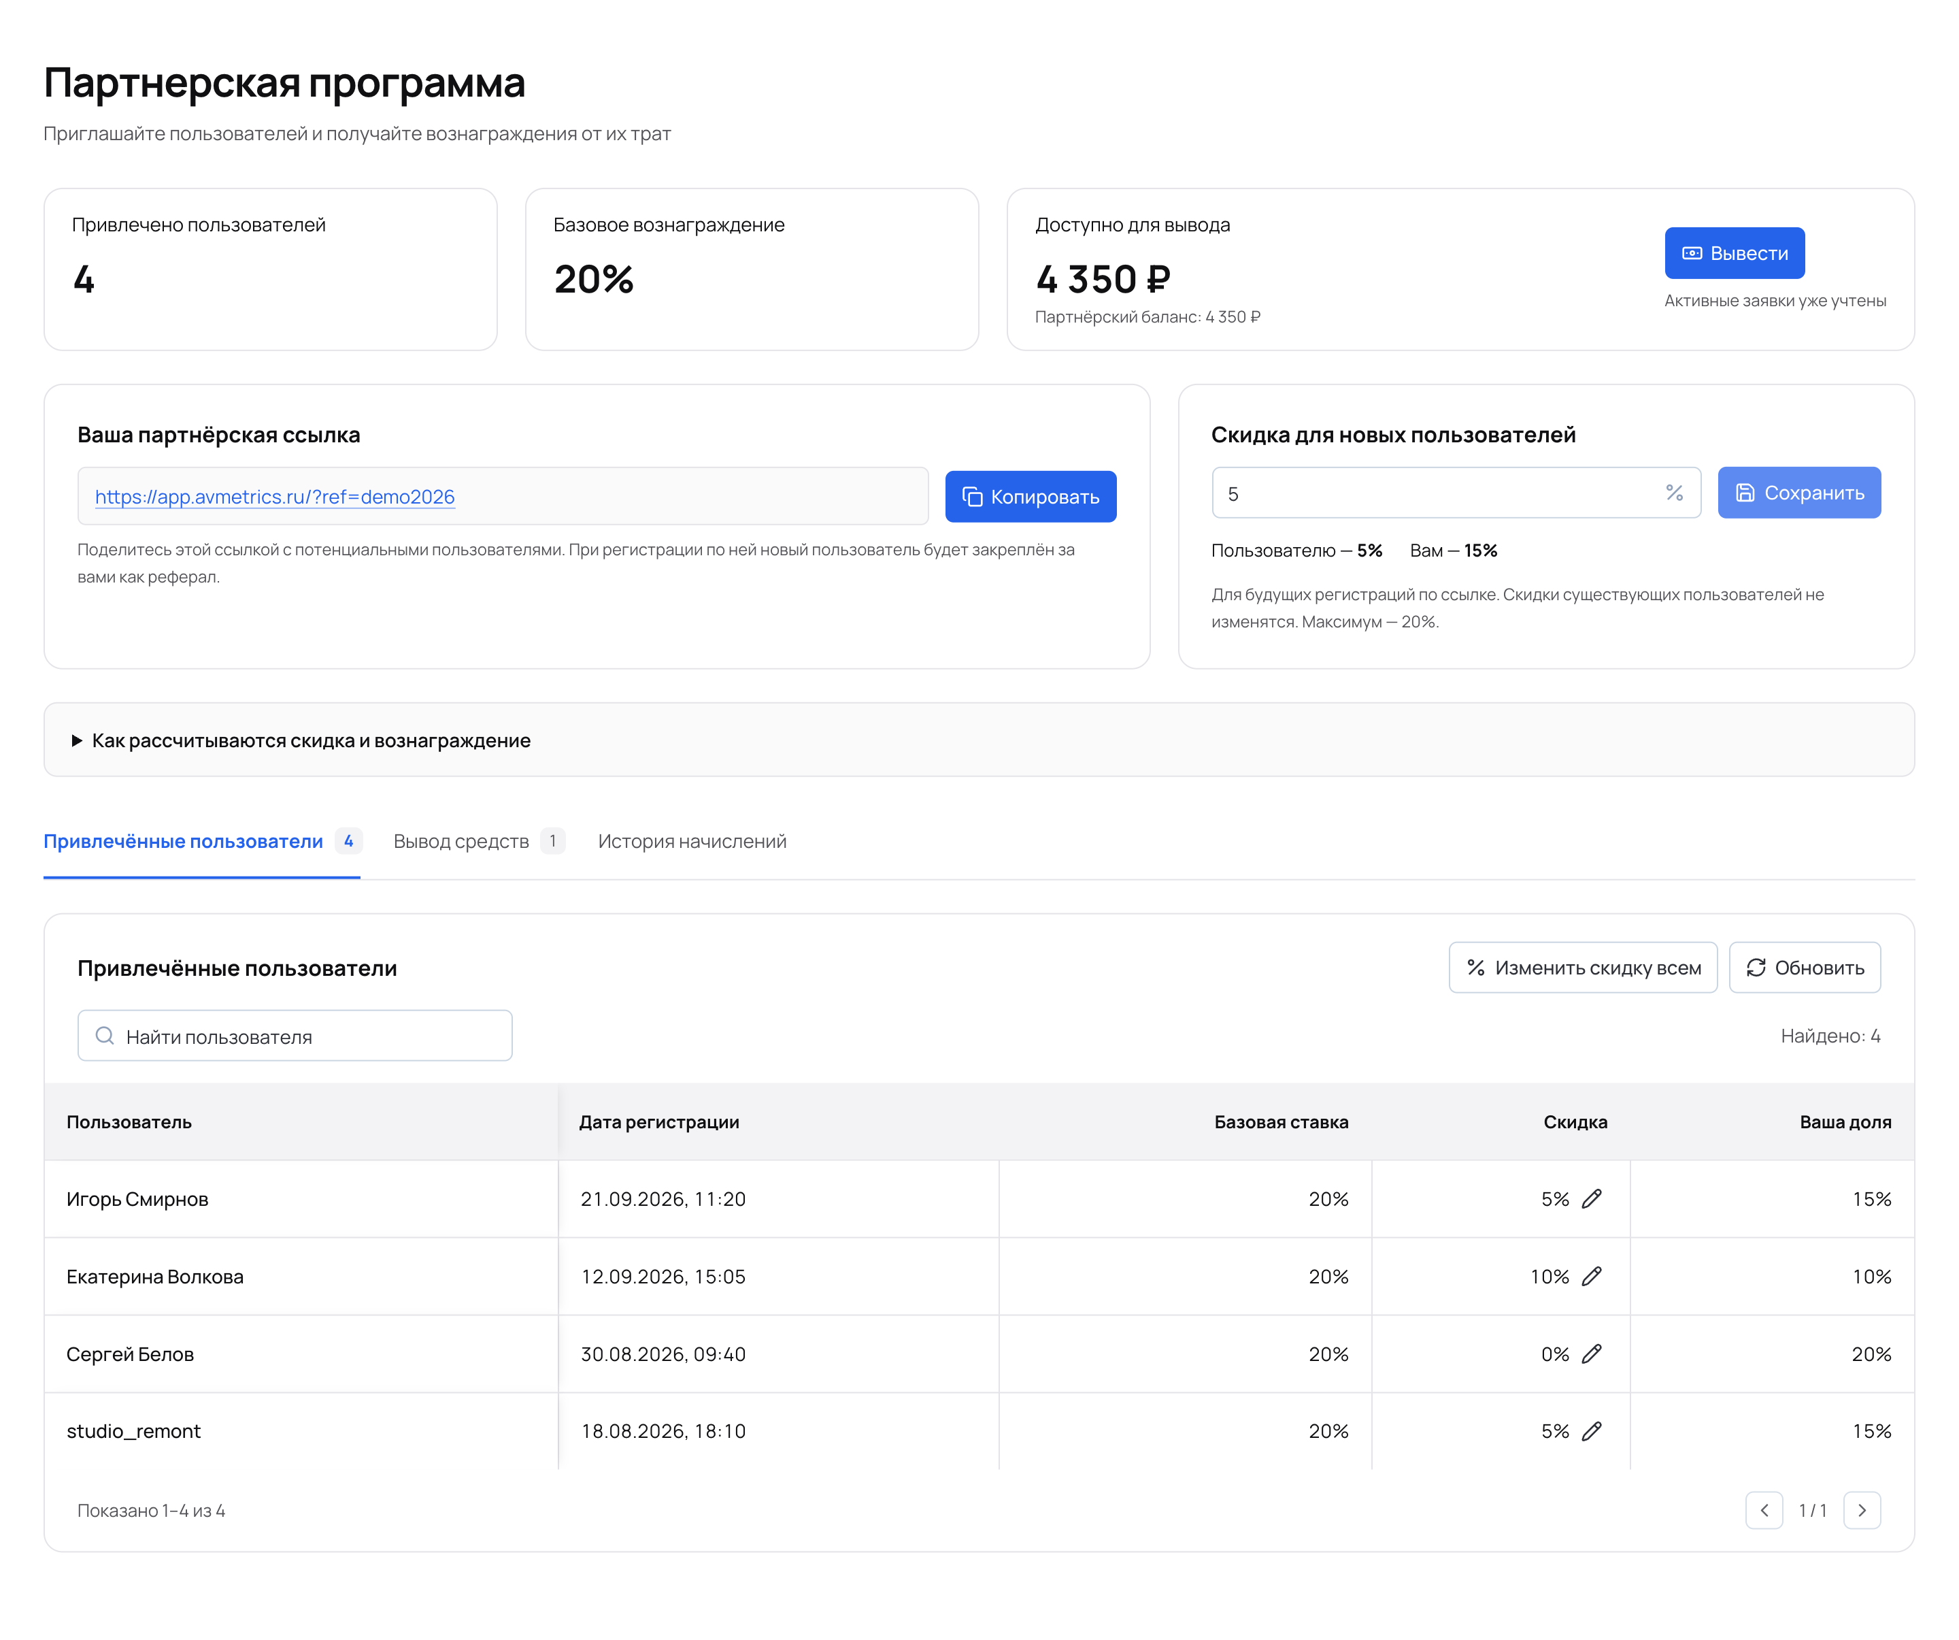Expand Как рассчитываются скидка и вознаграждение
Screen dimensions: 1959x1640
(979, 740)
